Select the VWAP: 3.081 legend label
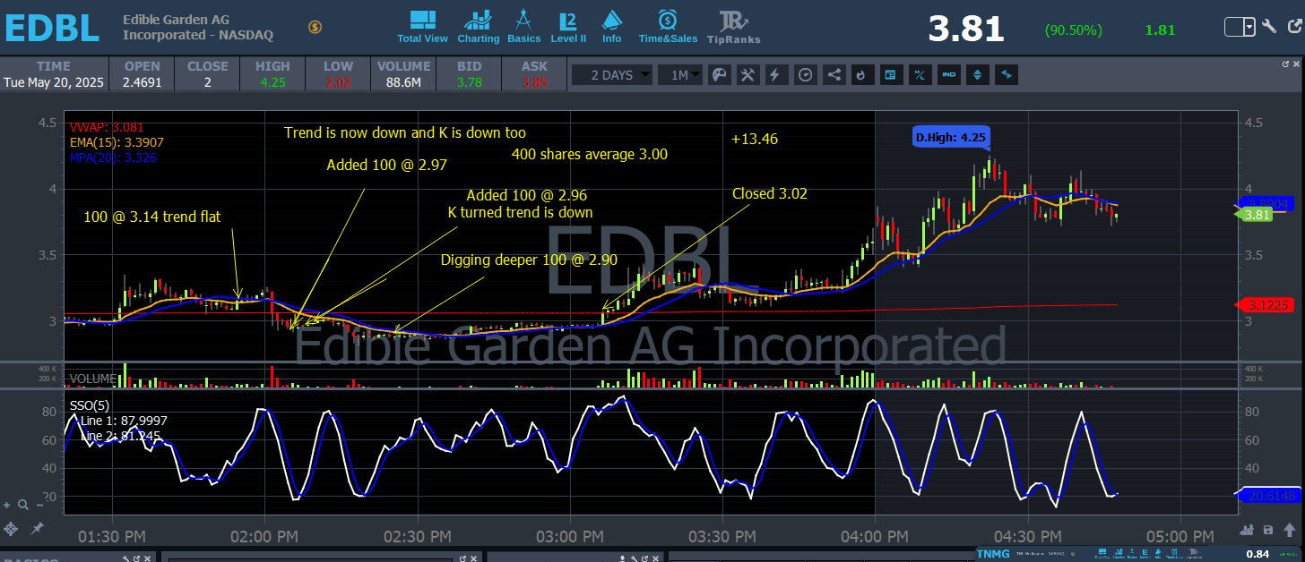 pos(106,127)
